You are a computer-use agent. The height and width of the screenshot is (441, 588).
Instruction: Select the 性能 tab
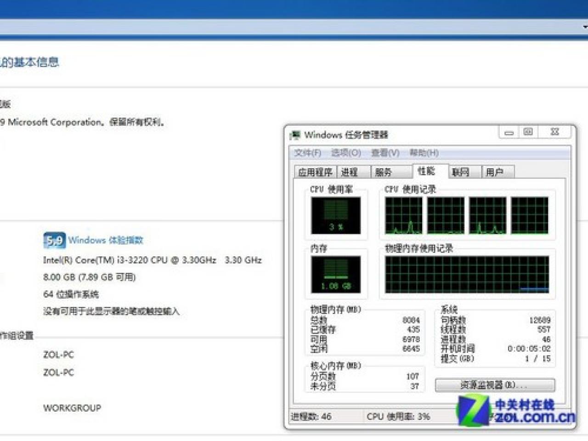tap(430, 171)
